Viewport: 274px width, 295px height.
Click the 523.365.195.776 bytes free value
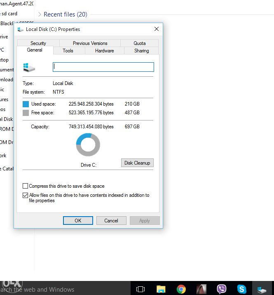pyautogui.click(x=91, y=113)
